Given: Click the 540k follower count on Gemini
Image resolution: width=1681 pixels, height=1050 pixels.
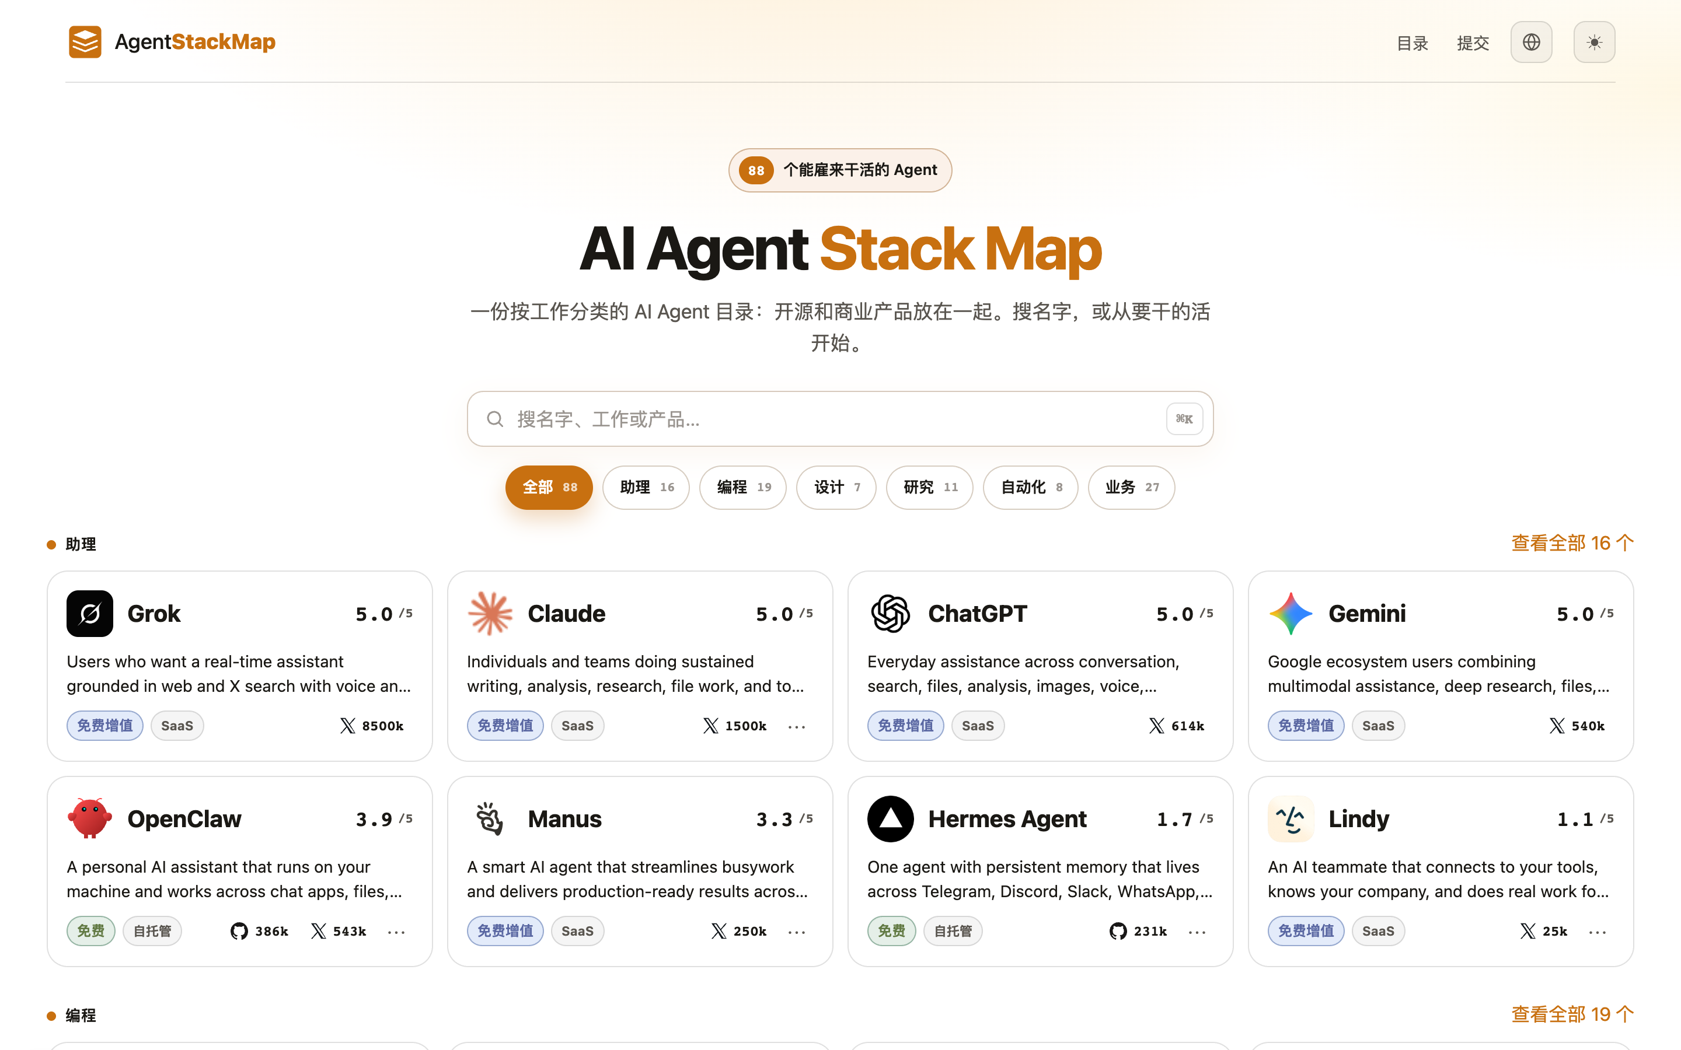Looking at the screenshot, I should [x=1589, y=726].
